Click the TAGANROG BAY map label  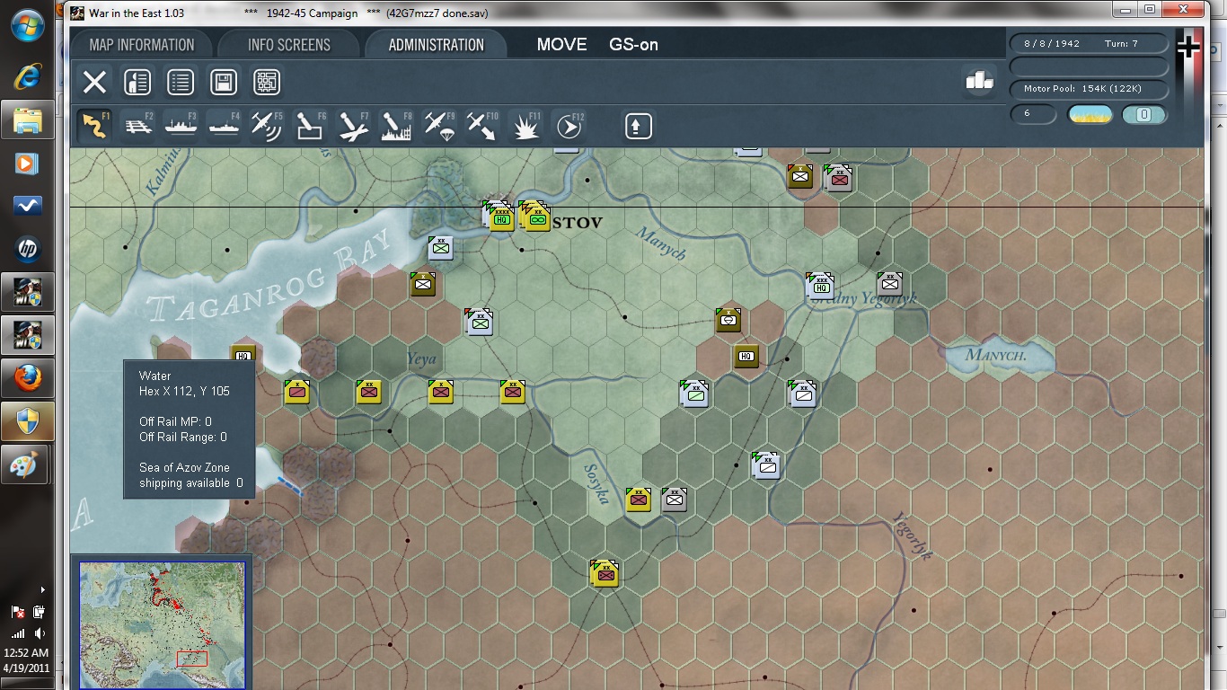pyautogui.click(x=271, y=276)
